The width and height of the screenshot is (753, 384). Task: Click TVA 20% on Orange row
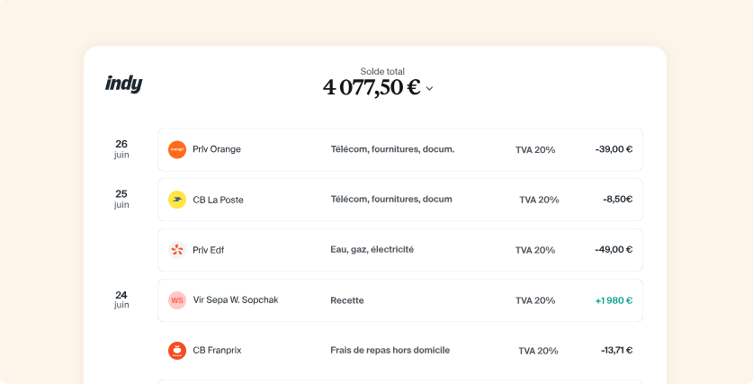(535, 150)
